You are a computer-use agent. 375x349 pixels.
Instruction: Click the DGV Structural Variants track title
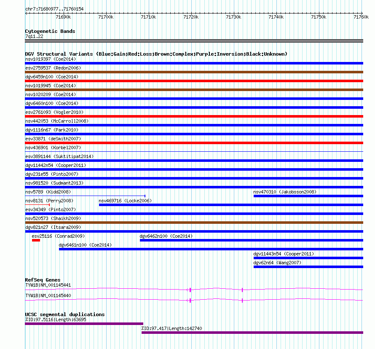pos(156,54)
